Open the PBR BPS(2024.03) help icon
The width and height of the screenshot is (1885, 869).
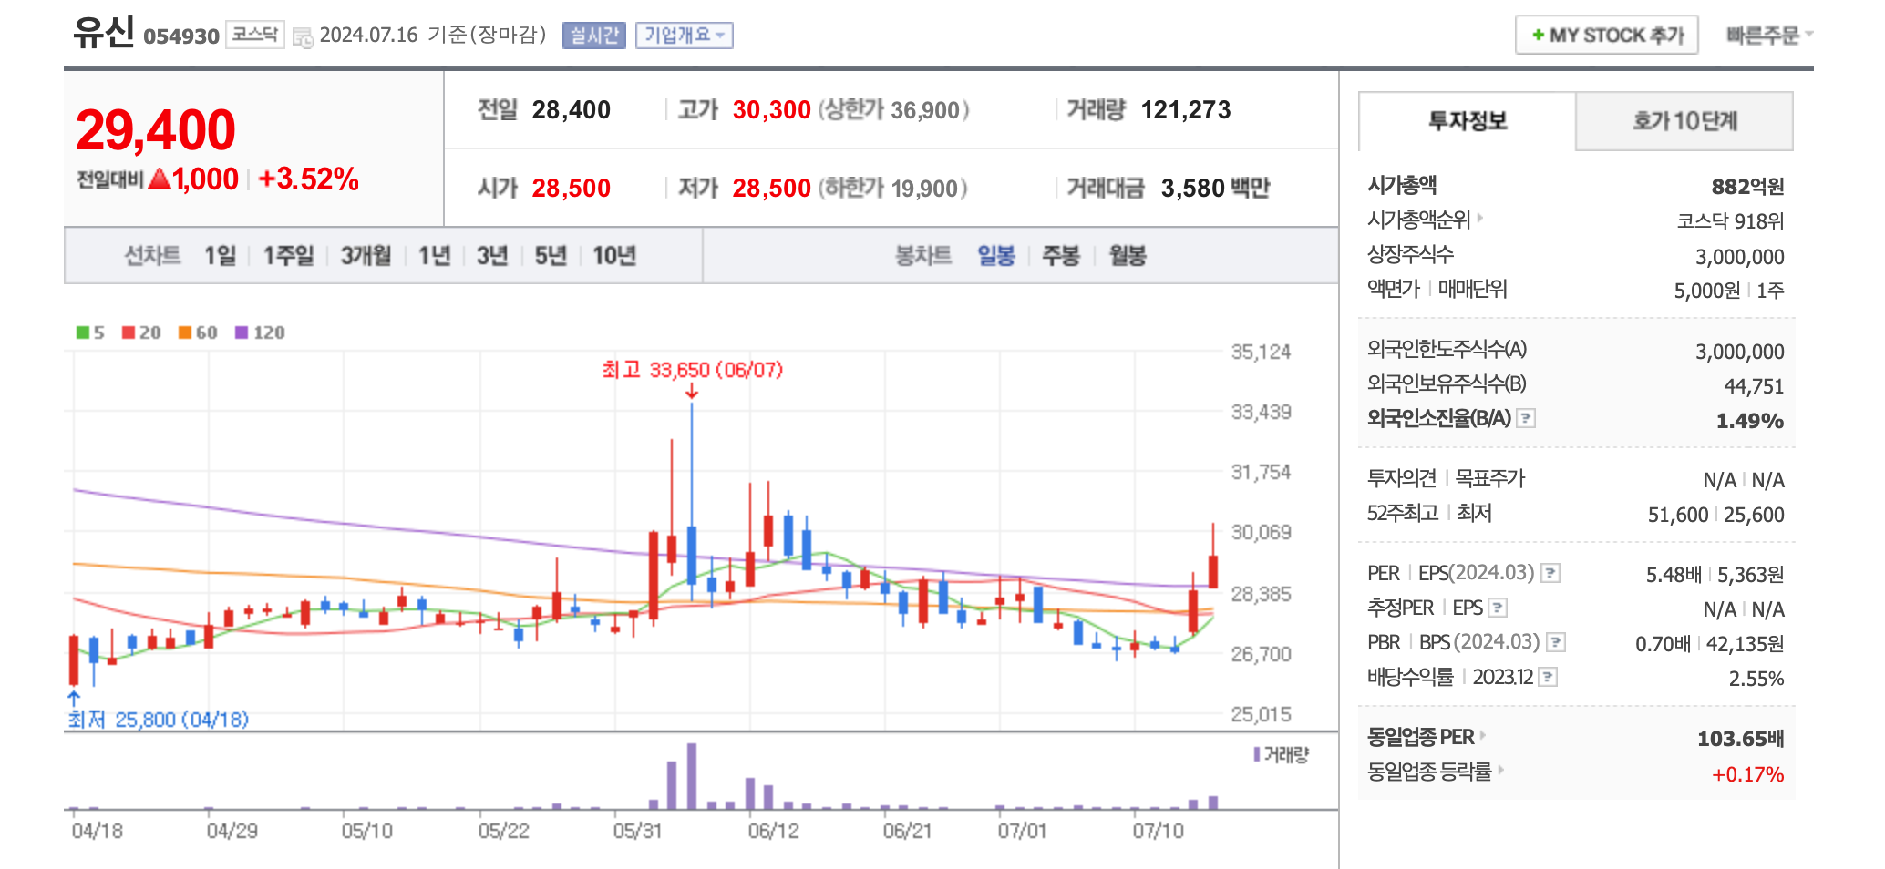1557,642
